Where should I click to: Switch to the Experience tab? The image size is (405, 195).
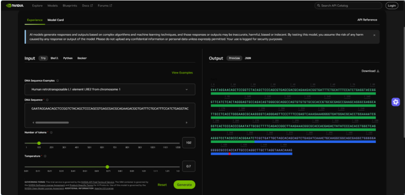tap(35, 20)
